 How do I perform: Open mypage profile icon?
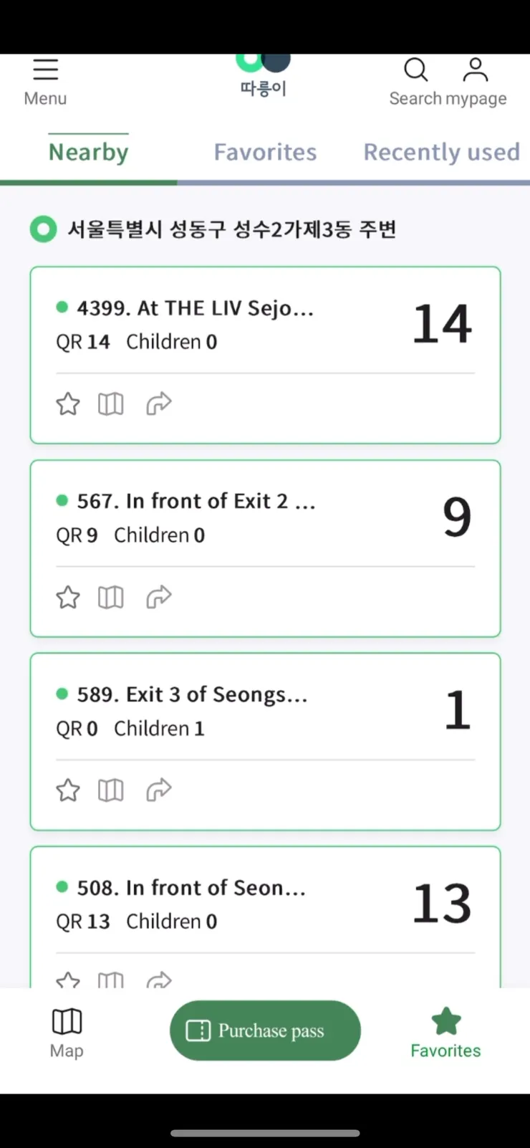[x=476, y=70]
